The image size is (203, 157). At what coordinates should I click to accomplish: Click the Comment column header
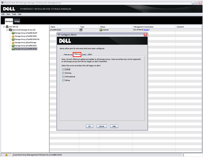pos(189,27)
